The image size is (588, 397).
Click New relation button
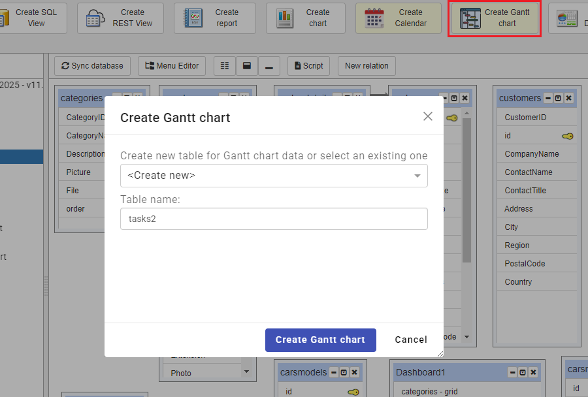pos(367,66)
